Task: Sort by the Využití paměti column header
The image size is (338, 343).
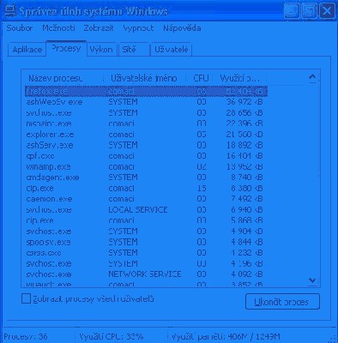Action: point(239,78)
